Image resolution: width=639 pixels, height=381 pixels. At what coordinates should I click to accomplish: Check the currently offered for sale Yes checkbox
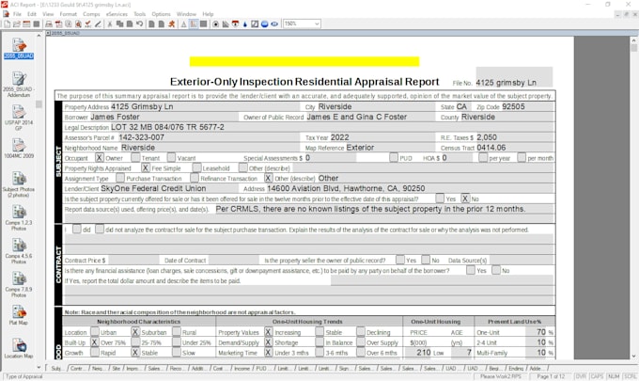440,198
